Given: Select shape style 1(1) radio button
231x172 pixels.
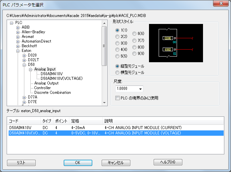Looking at the screenshot, I should click(x=117, y=30).
